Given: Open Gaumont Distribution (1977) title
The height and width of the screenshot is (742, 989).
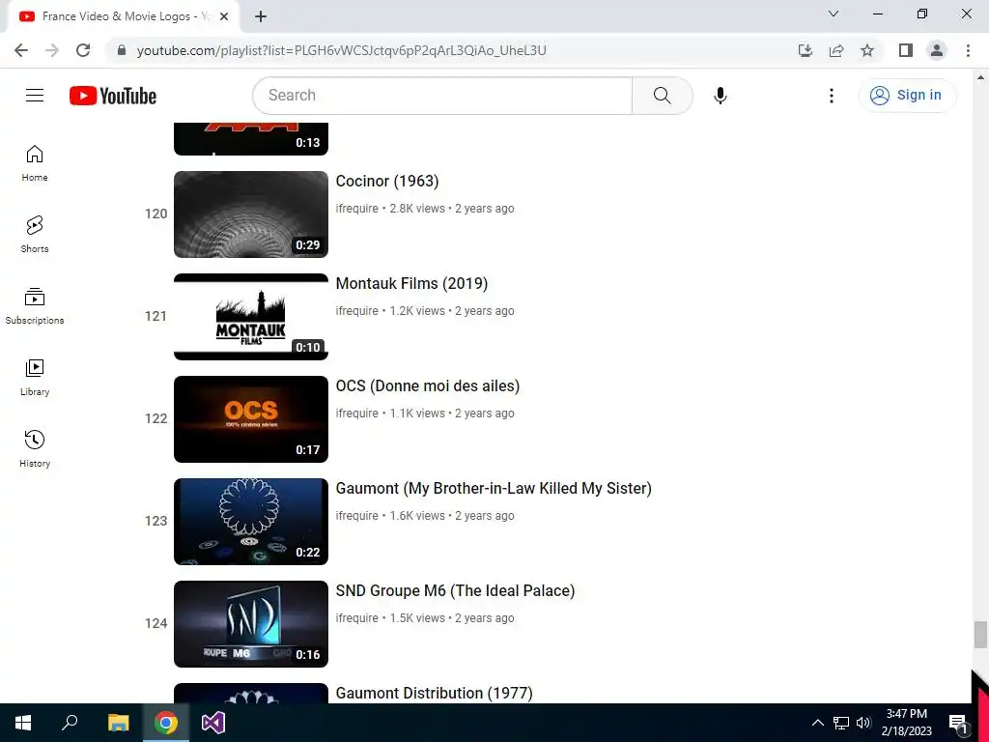Looking at the screenshot, I should (x=434, y=693).
